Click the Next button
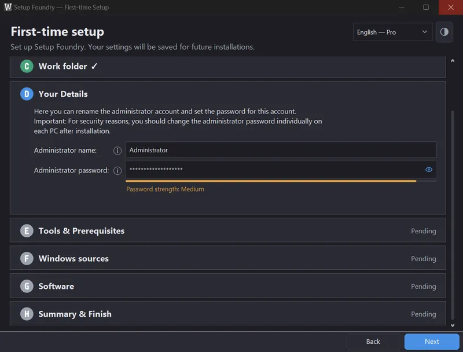Viewport: 463px width, 352px height. point(432,342)
